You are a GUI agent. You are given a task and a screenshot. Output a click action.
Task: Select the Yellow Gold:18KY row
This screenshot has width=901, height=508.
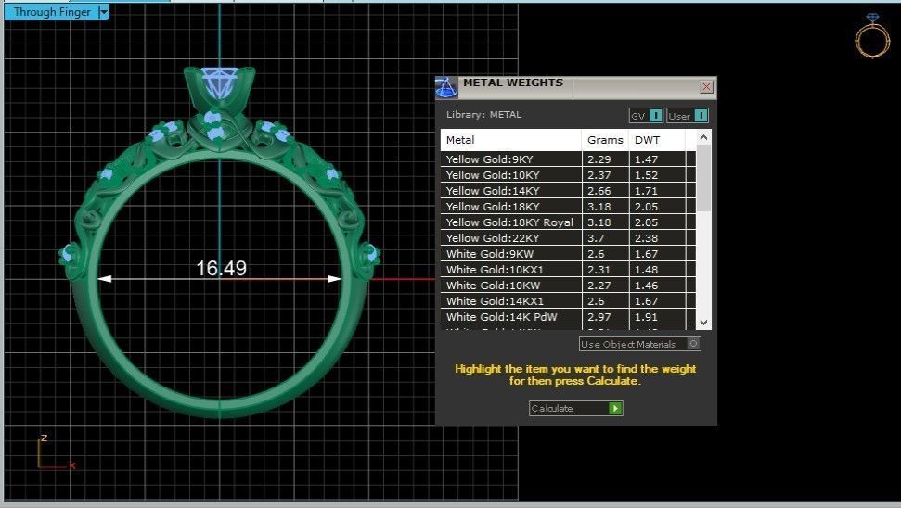568,207
